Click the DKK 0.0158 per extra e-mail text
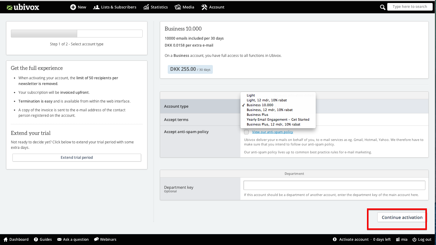The height and width of the screenshot is (245, 436). tap(189, 45)
